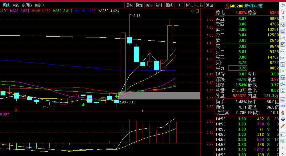Open the wavy indicator lines icon
The width and height of the screenshot is (286, 156).
283,99
